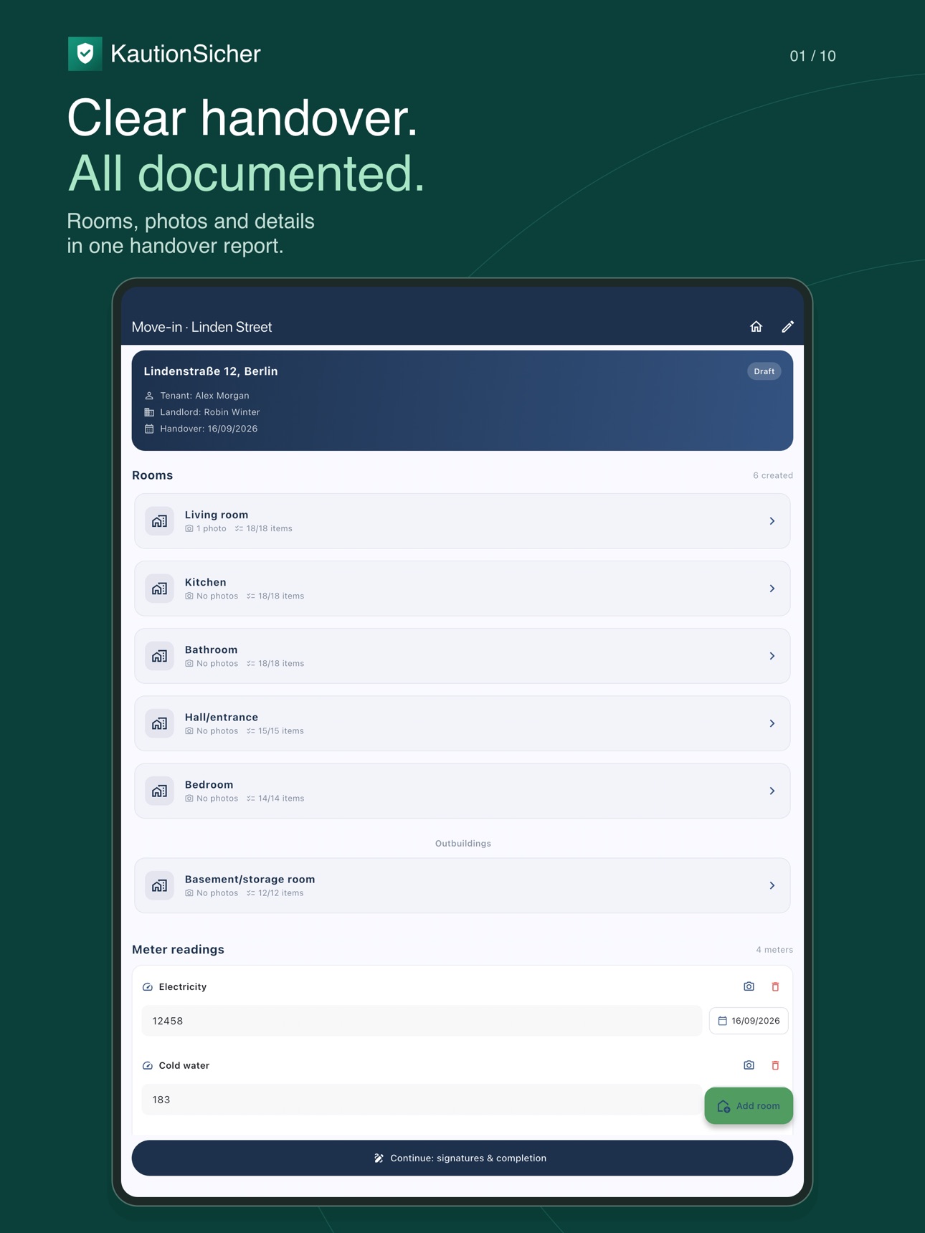This screenshot has width=925, height=1233.
Task: Click the text Handover: 16/09/2026
Action: tap(209, 429)
